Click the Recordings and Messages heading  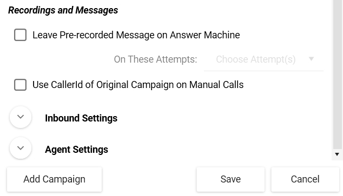63,10
